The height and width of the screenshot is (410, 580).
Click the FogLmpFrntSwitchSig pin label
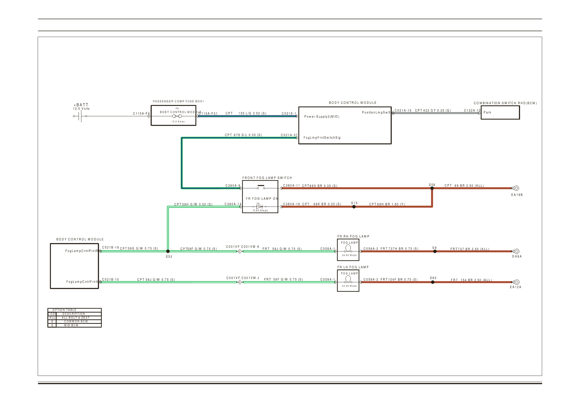tap(322, 138)
